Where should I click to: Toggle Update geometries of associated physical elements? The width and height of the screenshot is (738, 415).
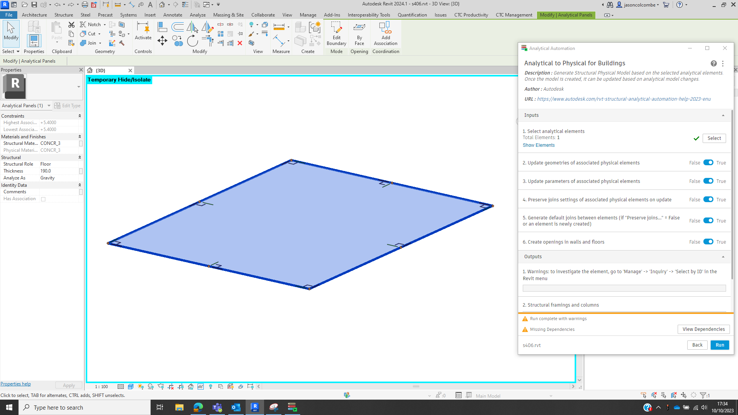click(708, 163)
